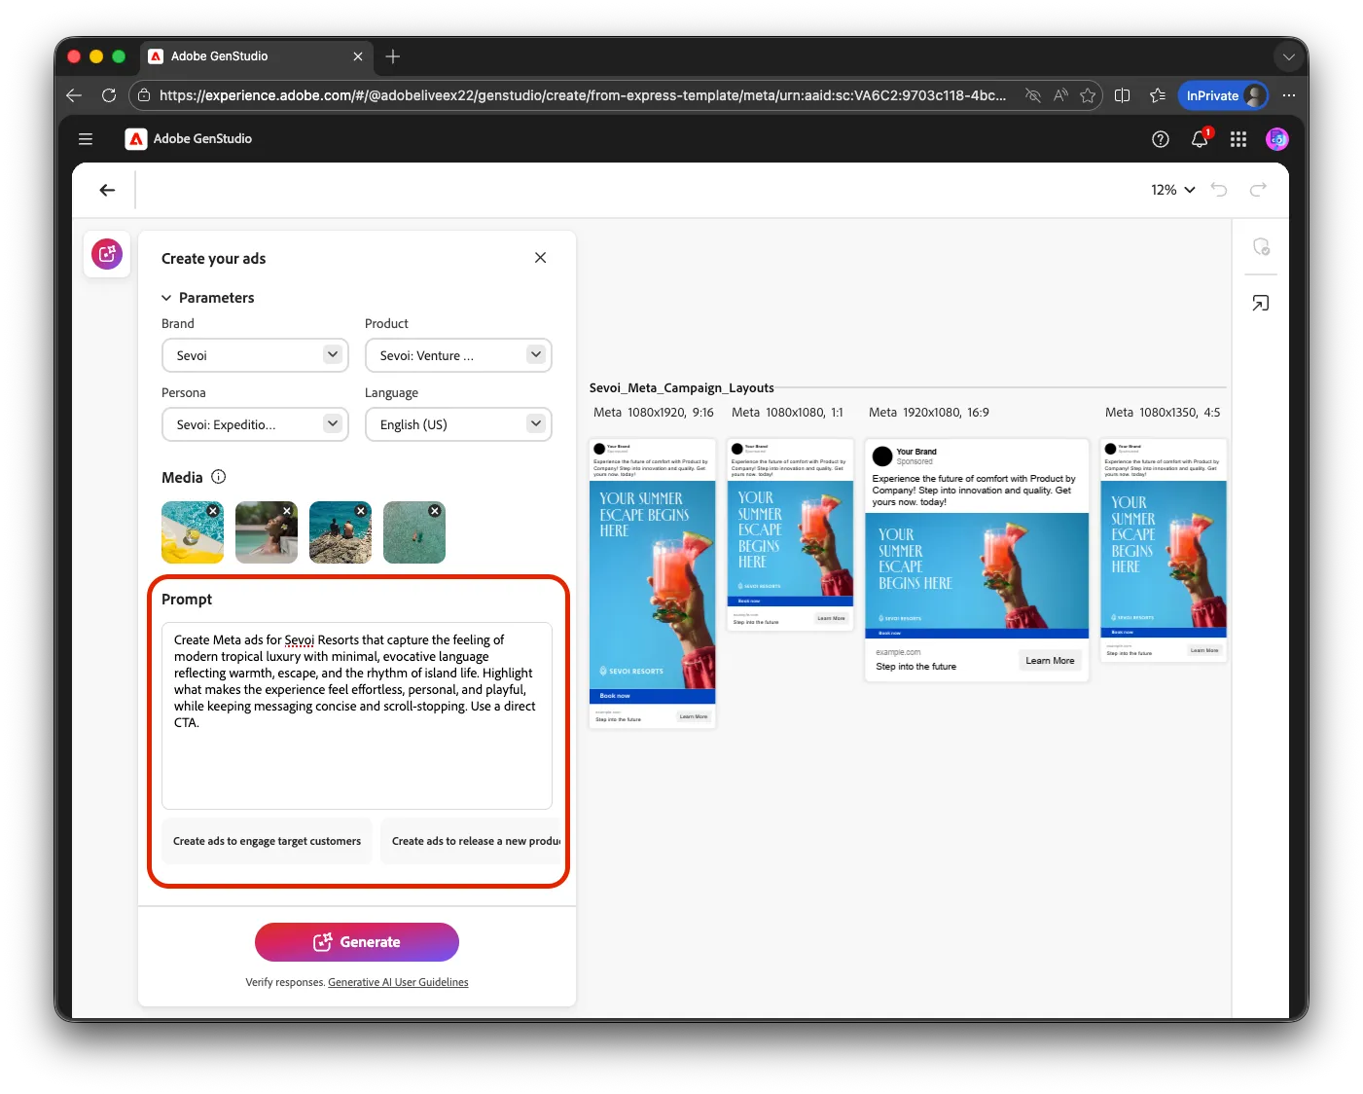Open a new browser tab
1363x1094 pixels.
point(393,56)
